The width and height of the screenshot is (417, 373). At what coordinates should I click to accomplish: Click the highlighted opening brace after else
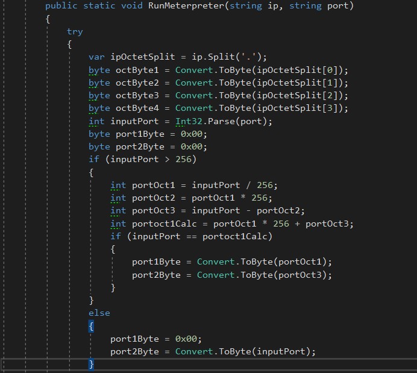coord(91,326)
